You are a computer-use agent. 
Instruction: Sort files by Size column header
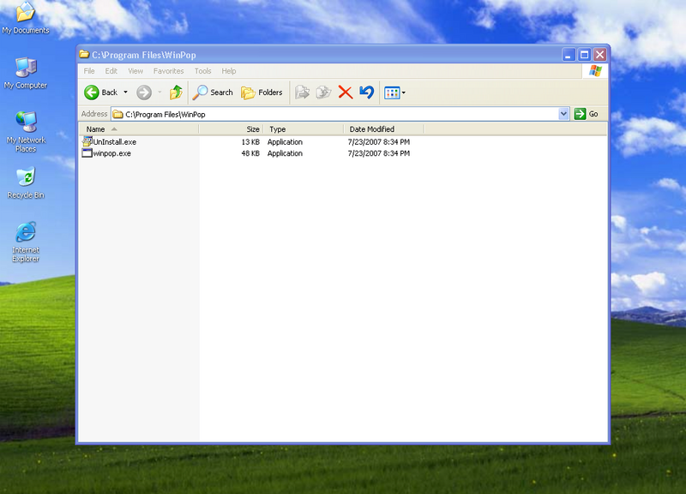coord(231,129)
